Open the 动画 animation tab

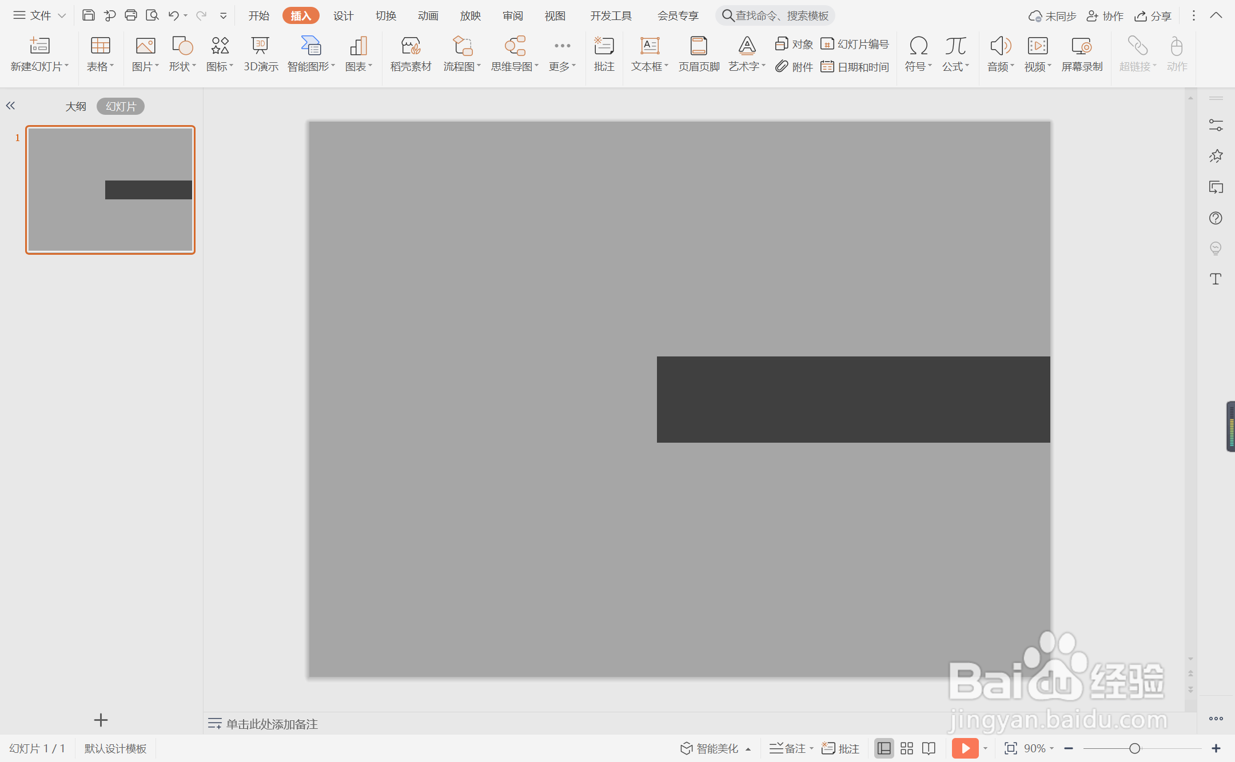pyautogui.click(x=428, y=15)
